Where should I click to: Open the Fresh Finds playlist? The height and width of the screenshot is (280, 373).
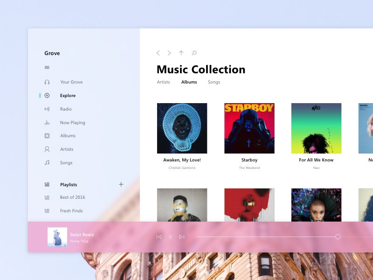coord(71,211)
